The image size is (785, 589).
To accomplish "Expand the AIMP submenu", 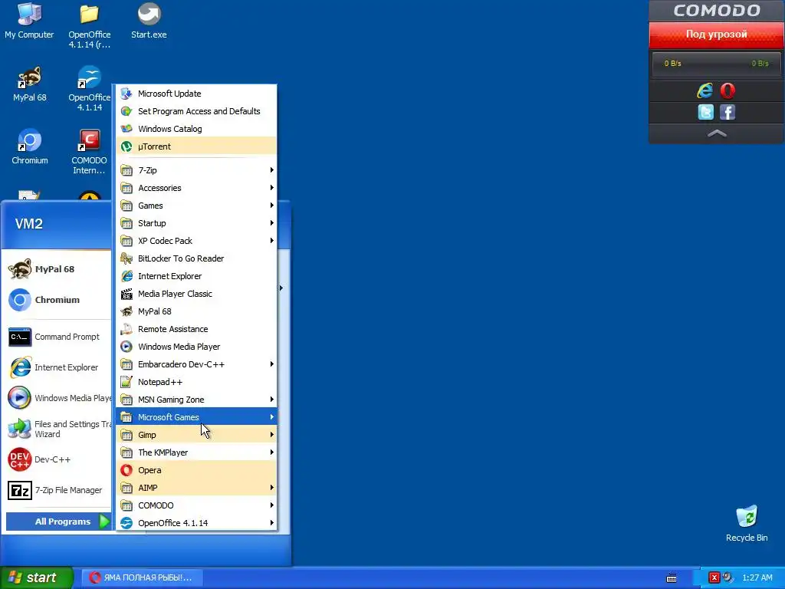I will pos(196,487).
